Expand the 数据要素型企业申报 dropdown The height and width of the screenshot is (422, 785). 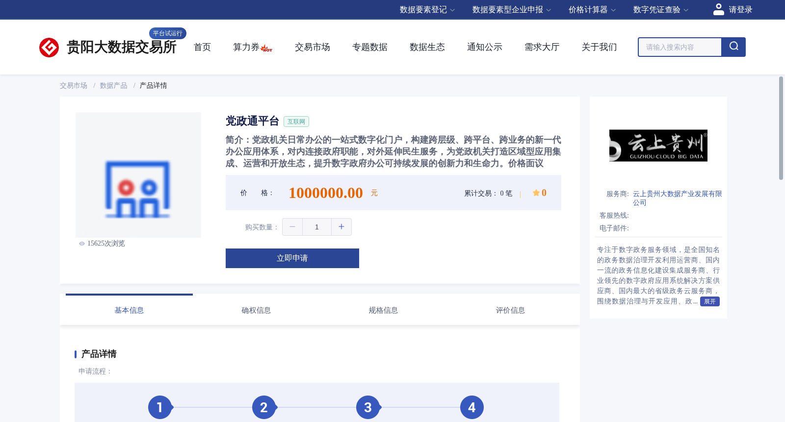click(512, 10)
